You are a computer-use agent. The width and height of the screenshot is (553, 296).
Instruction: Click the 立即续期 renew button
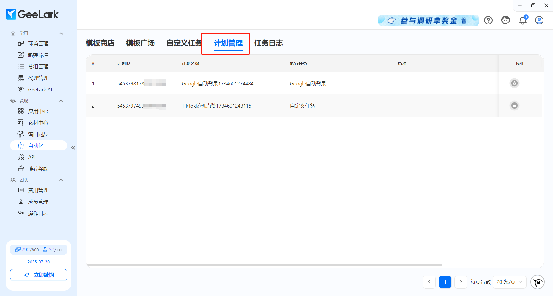39,275
